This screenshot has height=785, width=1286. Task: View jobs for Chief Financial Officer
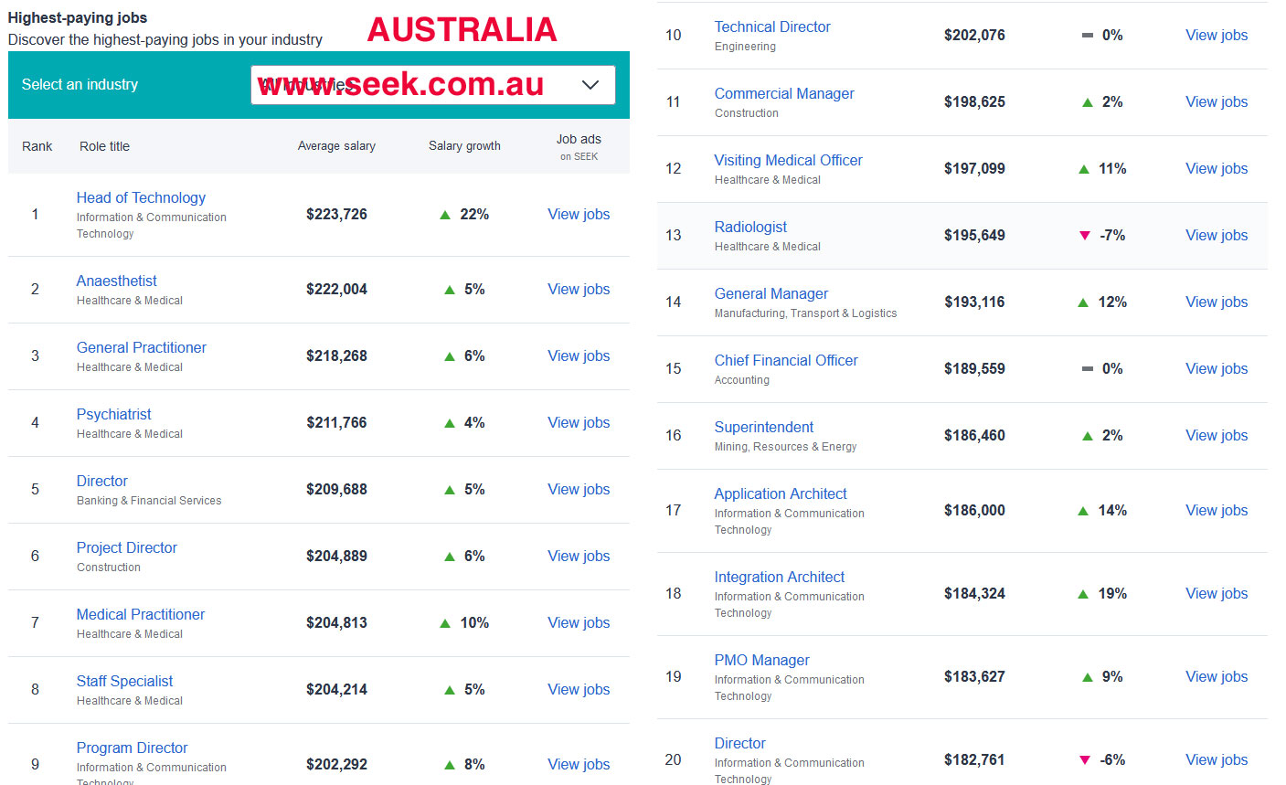1217,368
